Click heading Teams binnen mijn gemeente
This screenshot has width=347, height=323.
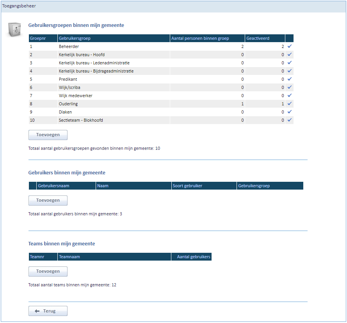(x=62, y=243)
